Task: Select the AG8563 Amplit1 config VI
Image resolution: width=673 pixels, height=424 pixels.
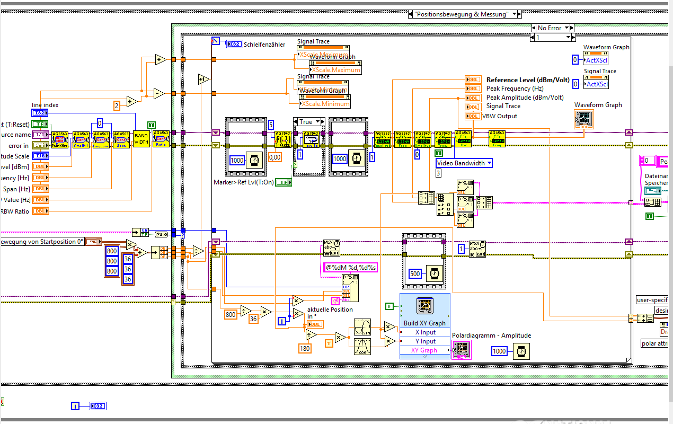Action: pos(81,139)
